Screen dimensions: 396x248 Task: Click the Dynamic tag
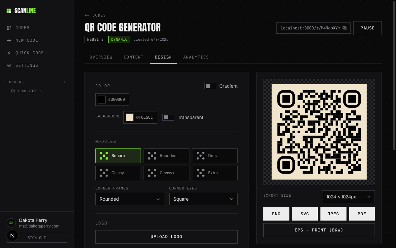[x=119, y=39]
